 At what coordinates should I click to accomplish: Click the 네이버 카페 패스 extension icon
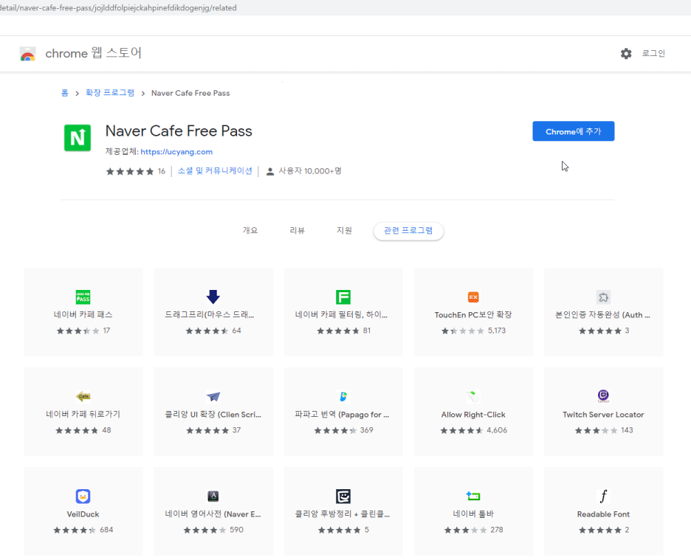coord(83,297)
